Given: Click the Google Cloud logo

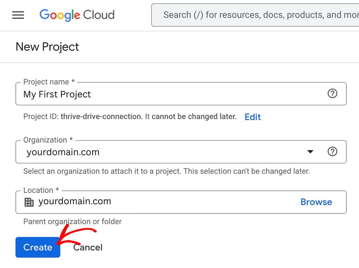Looking at the screenshot, I should [77, 15].
